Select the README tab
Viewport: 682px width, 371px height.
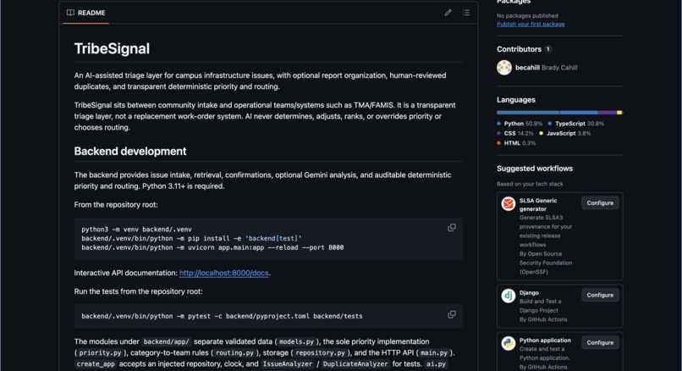[x=86, y=13]
